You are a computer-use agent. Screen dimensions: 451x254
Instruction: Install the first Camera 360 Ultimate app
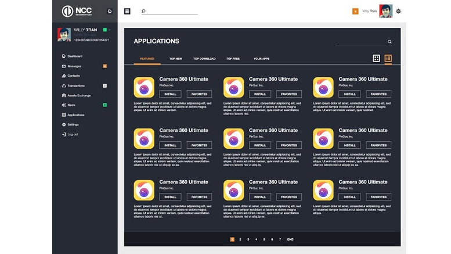[x=170, y=94]
